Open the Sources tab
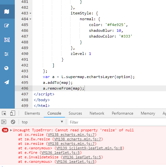This screenshot has width=166, height=167. coord(75,113)
